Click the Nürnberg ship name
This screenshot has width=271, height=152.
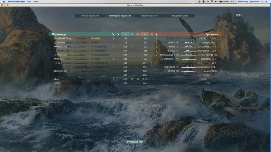pyautogui.click(x=100, y=51)
